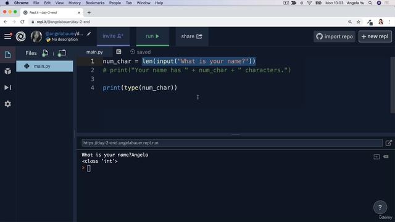The height and width of the screenshot is (222, 395).
Task: Open Spotlight search in menu bar
Action: [370, 3]
